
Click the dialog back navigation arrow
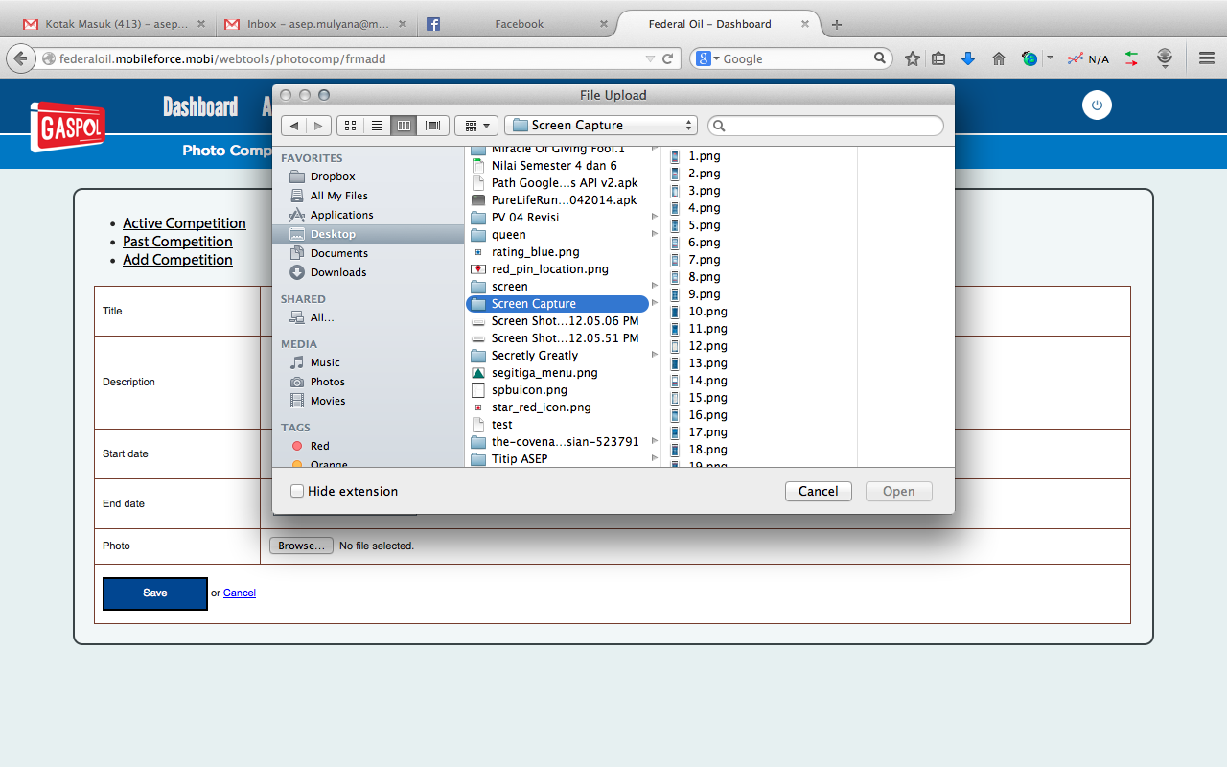(x=294, y=126)
